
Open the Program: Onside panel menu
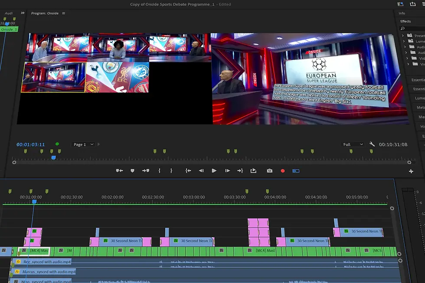[x=63, y=13]
